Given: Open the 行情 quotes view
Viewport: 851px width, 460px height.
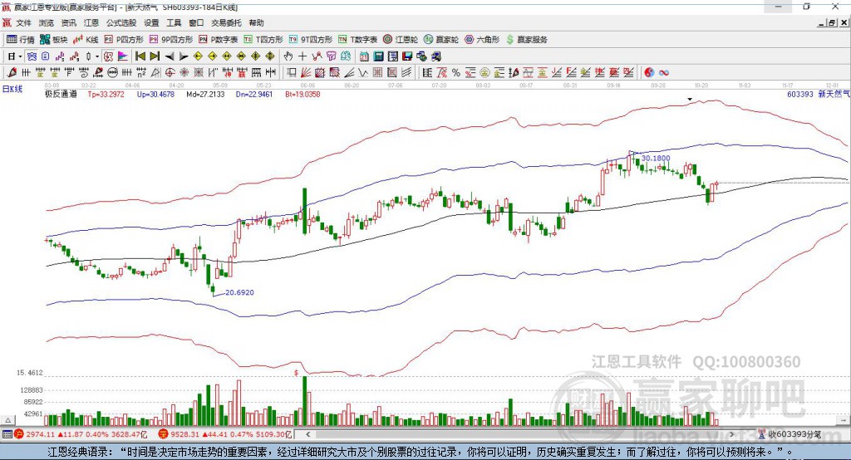Looking at the screenshot, I should [x=21, y=39].
